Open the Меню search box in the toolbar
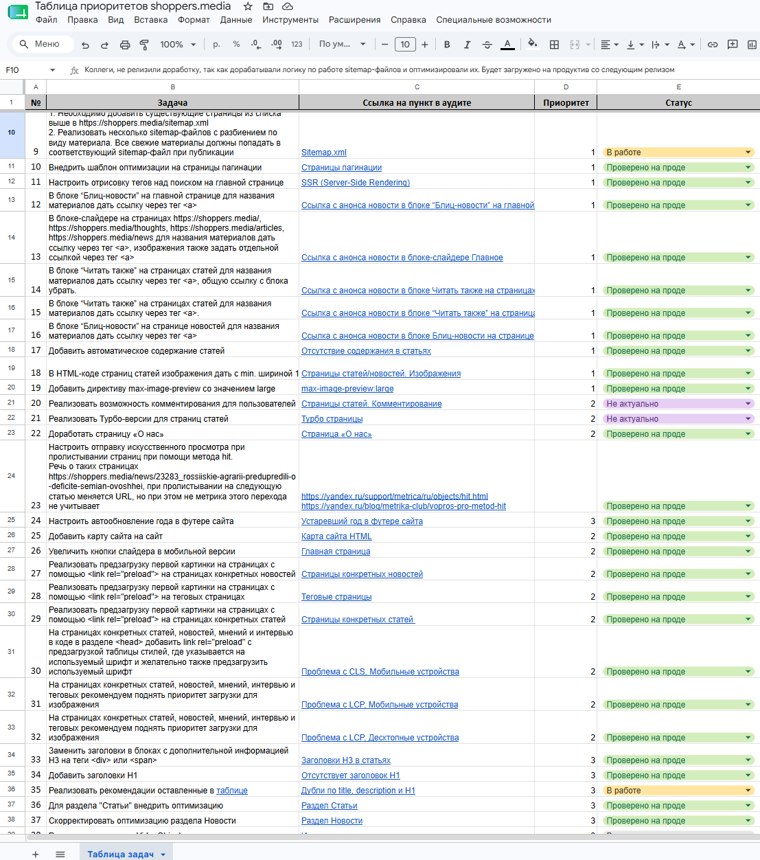This screenshot has width=760, height=860. pos(43,44)
